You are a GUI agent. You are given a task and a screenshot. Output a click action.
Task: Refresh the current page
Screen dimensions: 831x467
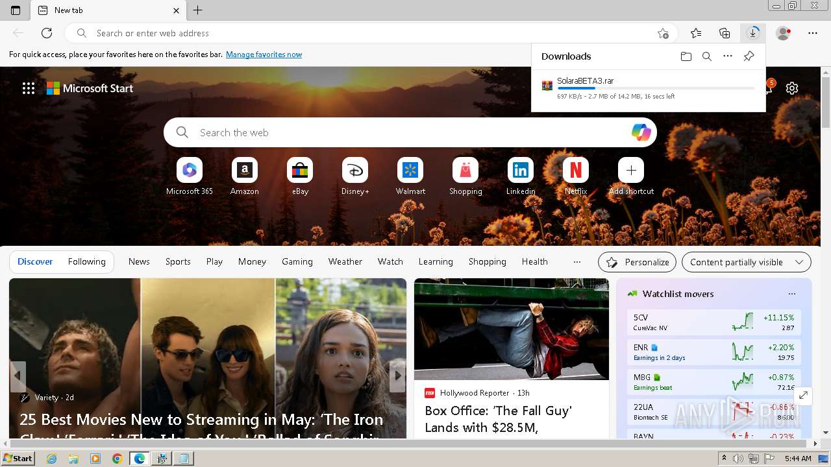47,33
